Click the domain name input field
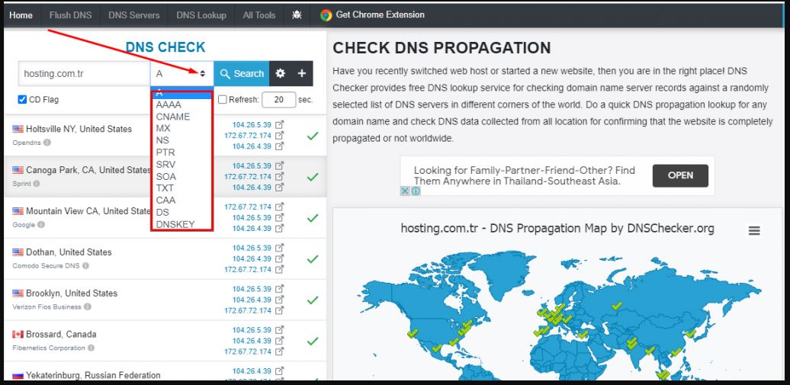The width and height of the screenshot is (790, 385). click(84, 74)
